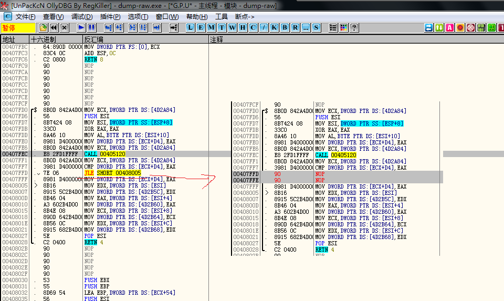Click the pink A plugin icon
Image resolution: width=504 pixels, height=301 pixels.
point(450,28)
